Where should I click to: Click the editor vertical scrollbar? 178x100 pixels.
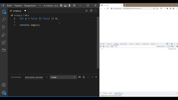98,42
